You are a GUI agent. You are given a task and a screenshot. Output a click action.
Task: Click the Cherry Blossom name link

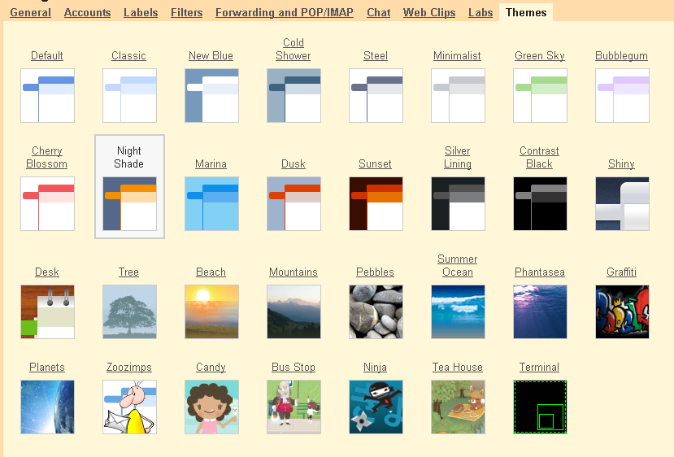click(x=47, y=158)
